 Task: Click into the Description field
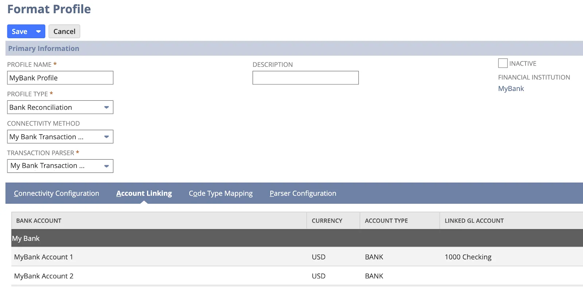click(306, 78)
